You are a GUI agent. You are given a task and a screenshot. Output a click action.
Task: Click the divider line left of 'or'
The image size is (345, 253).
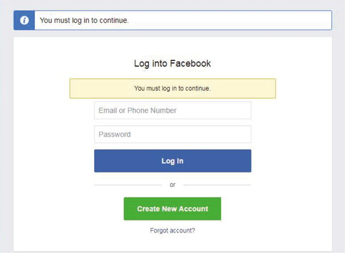(x=128, y=185)
